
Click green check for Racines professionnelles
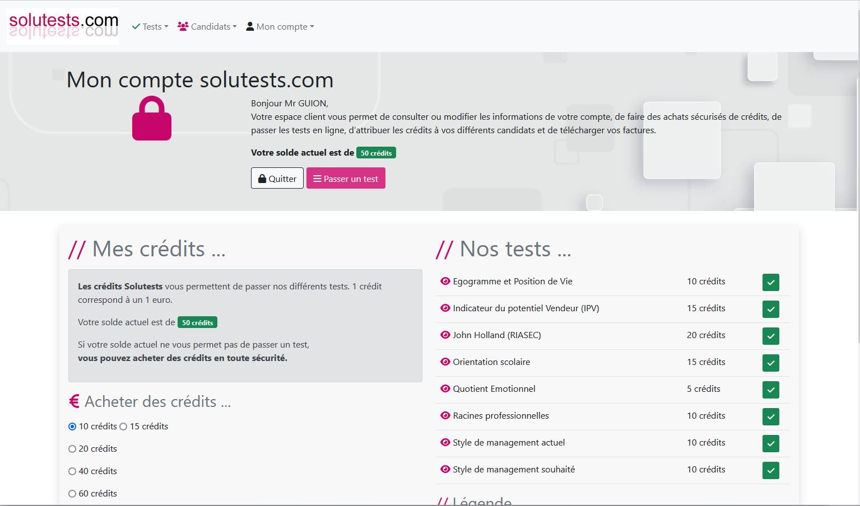tap(771, 416)
